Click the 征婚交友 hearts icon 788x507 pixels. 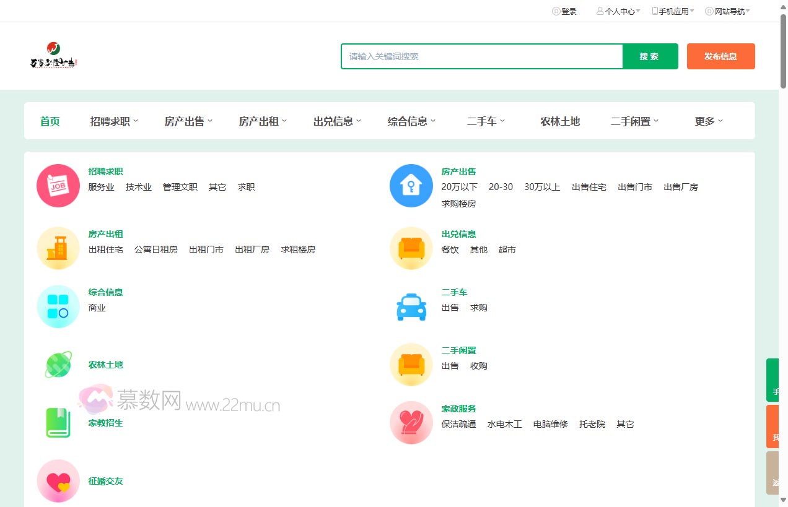[x=58, y=480]
